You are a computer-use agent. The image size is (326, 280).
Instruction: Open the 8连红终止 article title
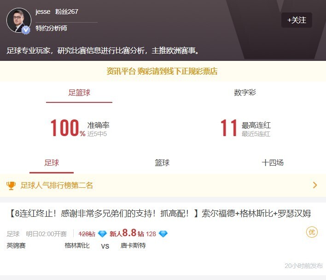160,214
